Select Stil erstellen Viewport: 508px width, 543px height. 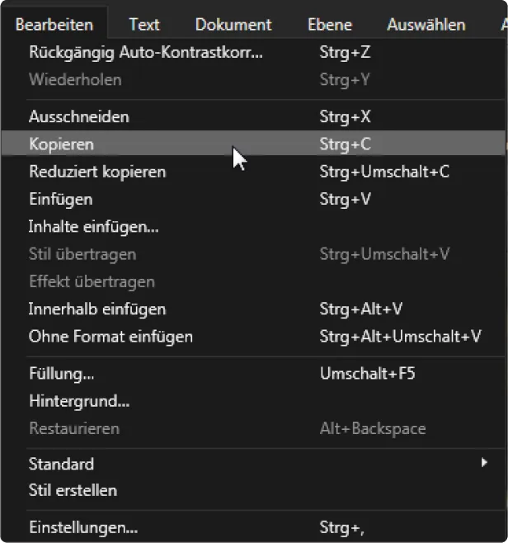pyautogui.click(x=73, y=490)
